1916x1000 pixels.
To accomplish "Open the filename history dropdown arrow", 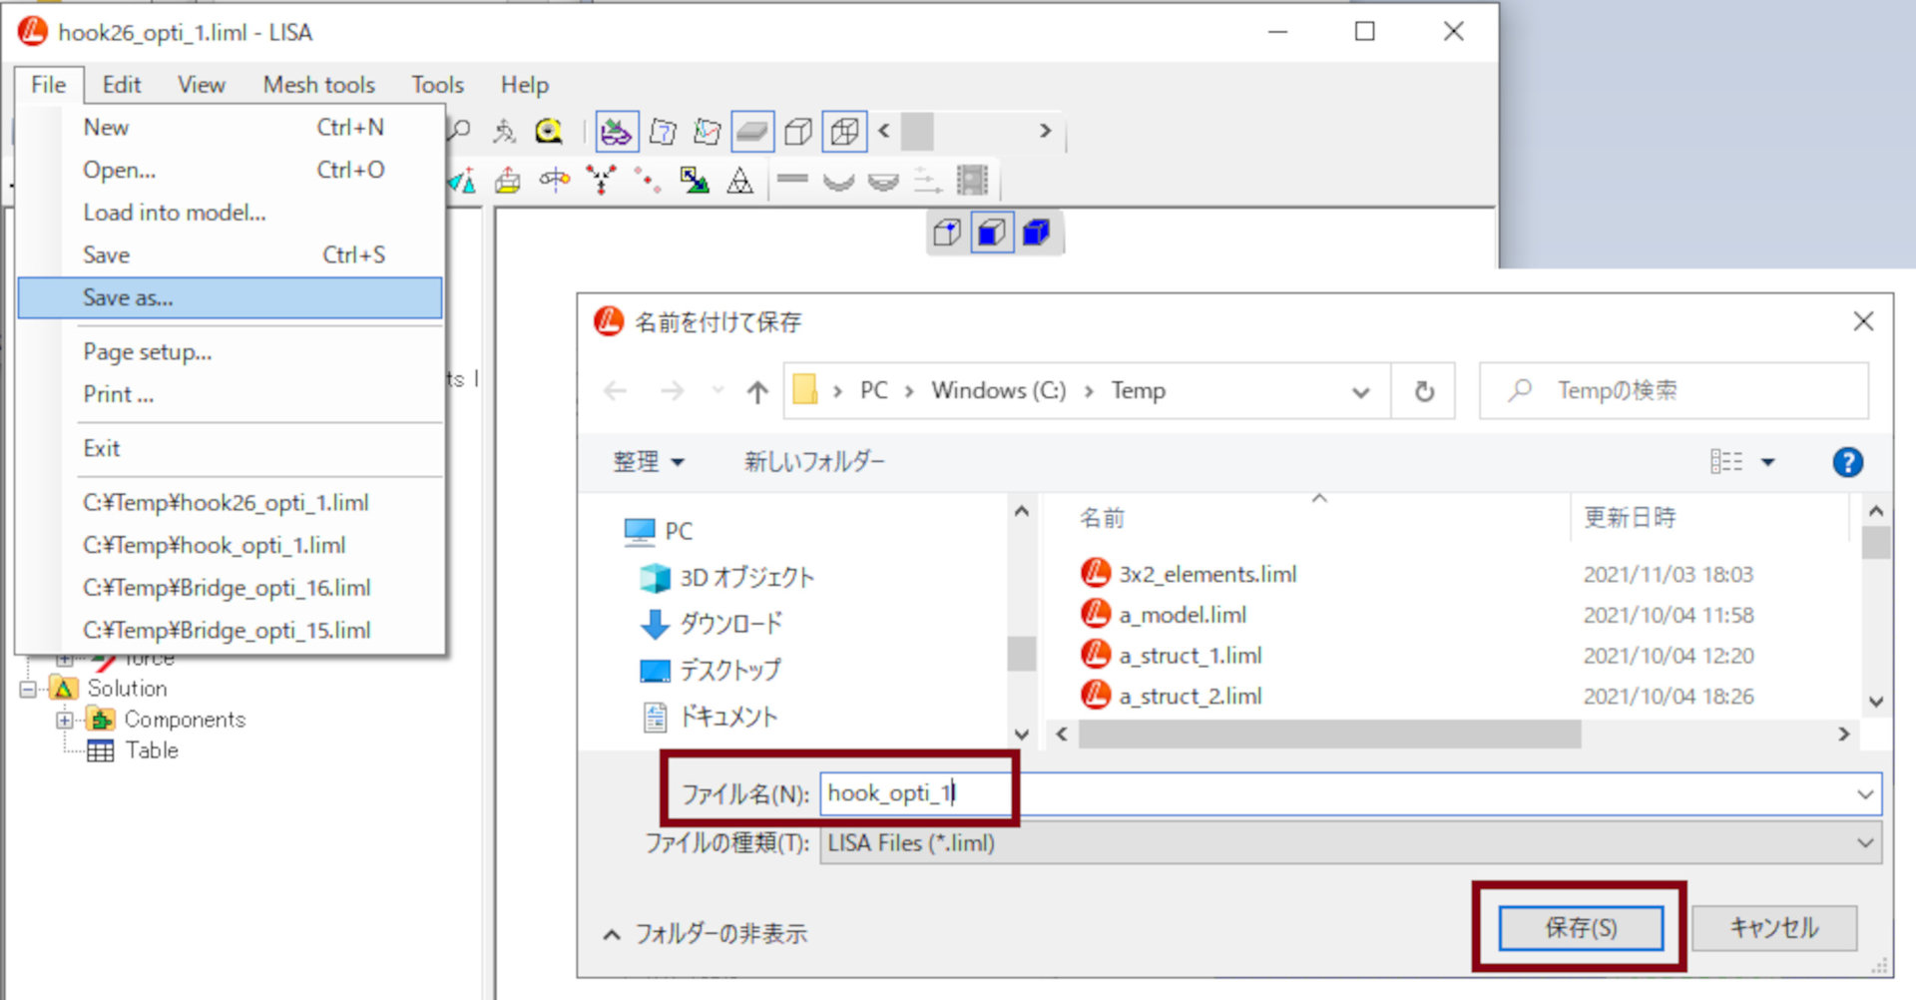I will [1865, 794].
